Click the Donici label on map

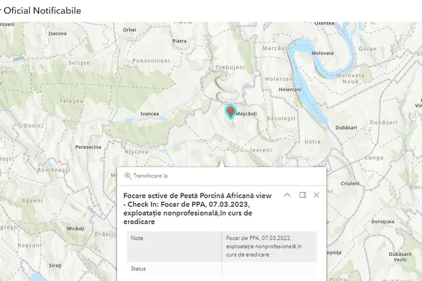(34, 125)
